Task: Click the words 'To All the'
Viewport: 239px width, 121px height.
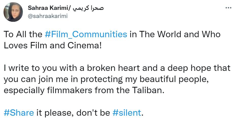Action: [x=23, y=34]
